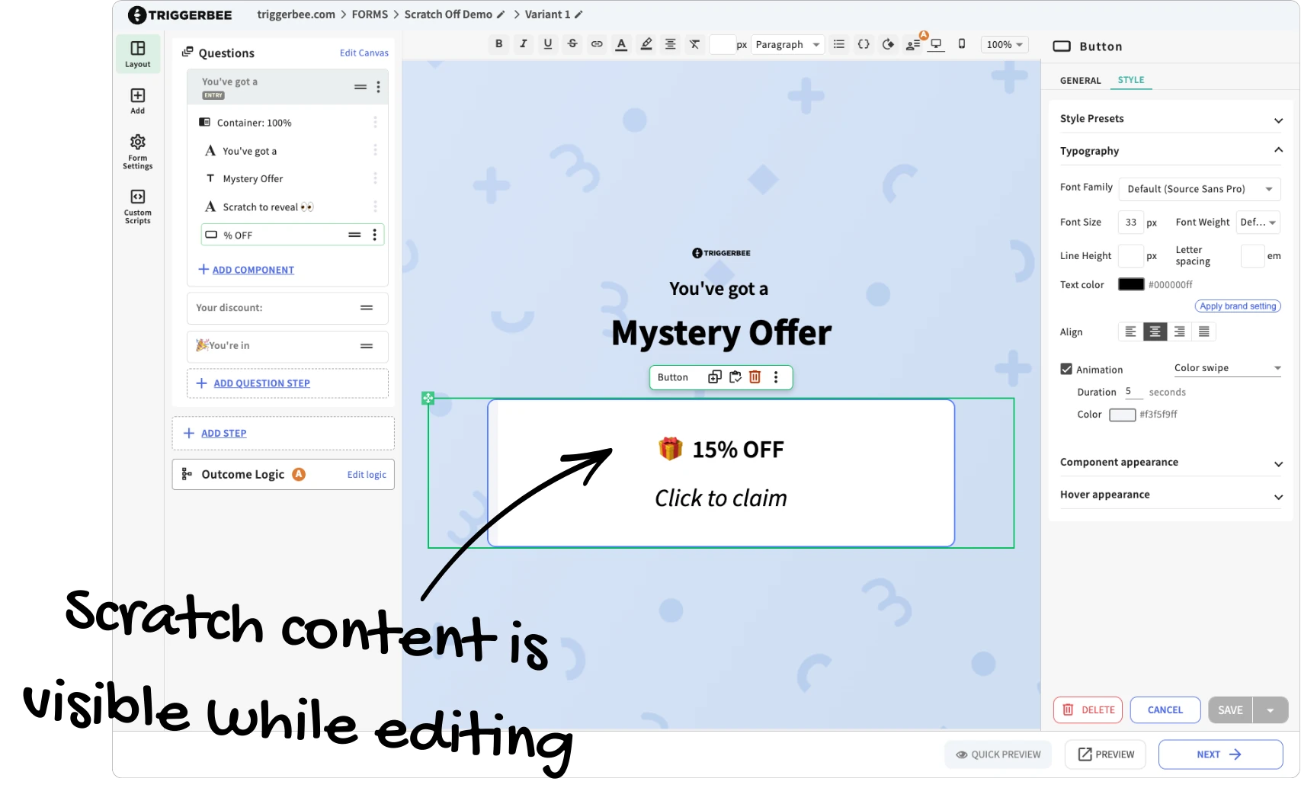Click the Font Size input field
This screenshot has width=1301, height=804.
pyautogui.click(x=1130, y=223)
